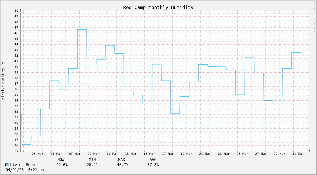Click the RRDTOOL / TOBI OETIKER watermark
The image size is (317, 175).
point(314,17)
